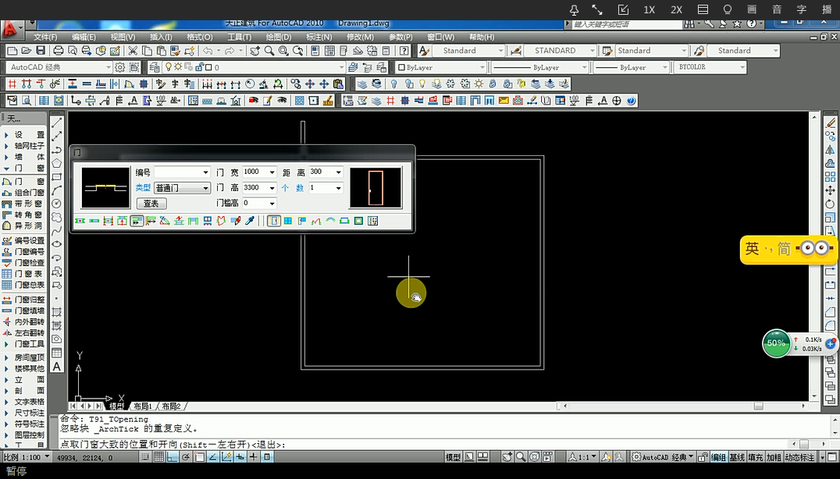Expand the 门宽 door width dropdown

click(x=272, y=172)
